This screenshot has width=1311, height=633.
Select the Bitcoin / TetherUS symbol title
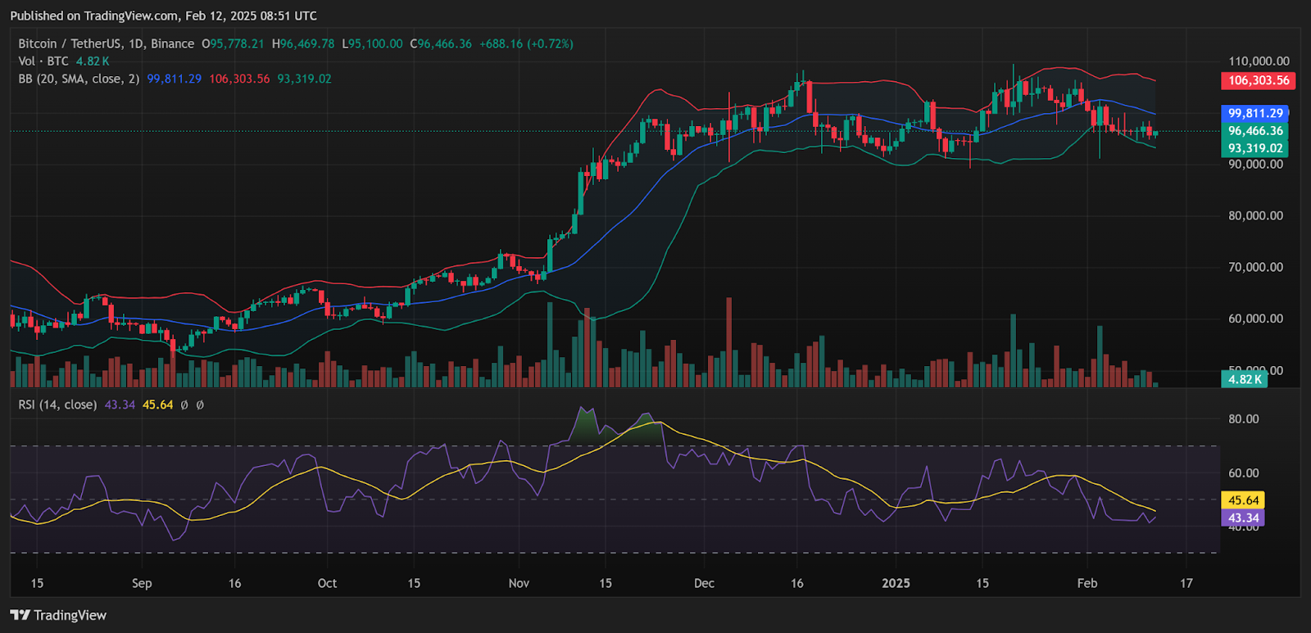106,43
